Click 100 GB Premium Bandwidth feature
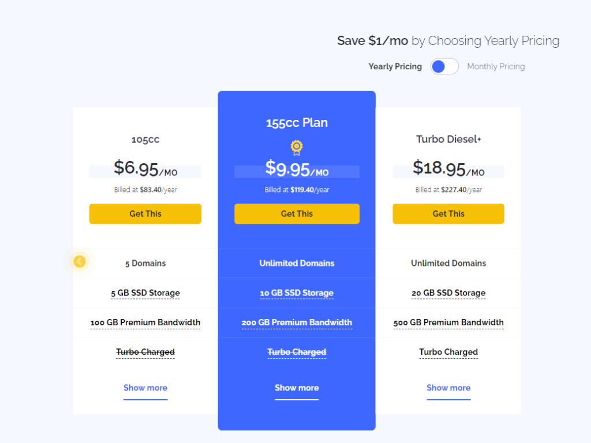 click(x=145, y=322)
